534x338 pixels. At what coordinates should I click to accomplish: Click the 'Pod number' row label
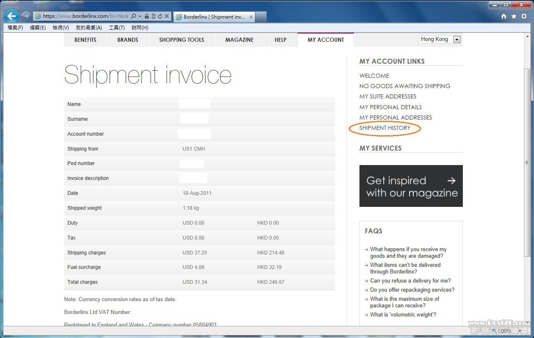81,163
